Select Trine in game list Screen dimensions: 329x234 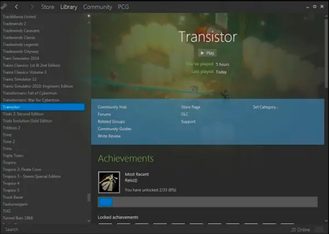tap(7, 135)
